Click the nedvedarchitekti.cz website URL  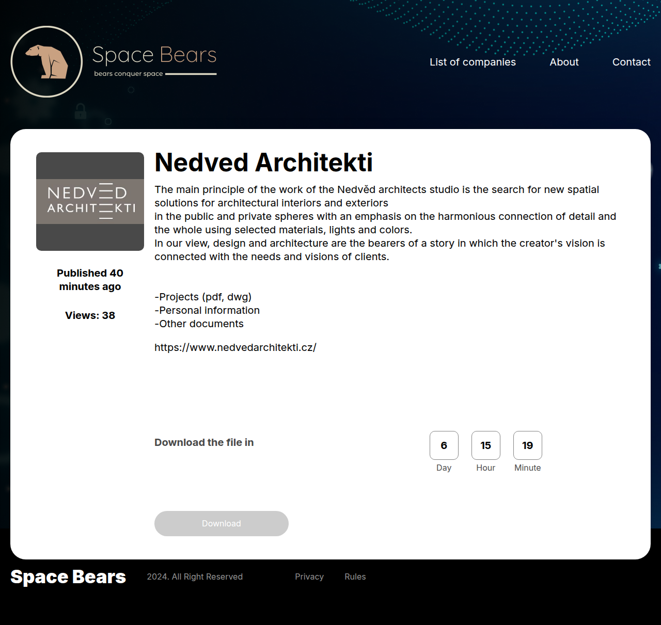click(235, 347)
